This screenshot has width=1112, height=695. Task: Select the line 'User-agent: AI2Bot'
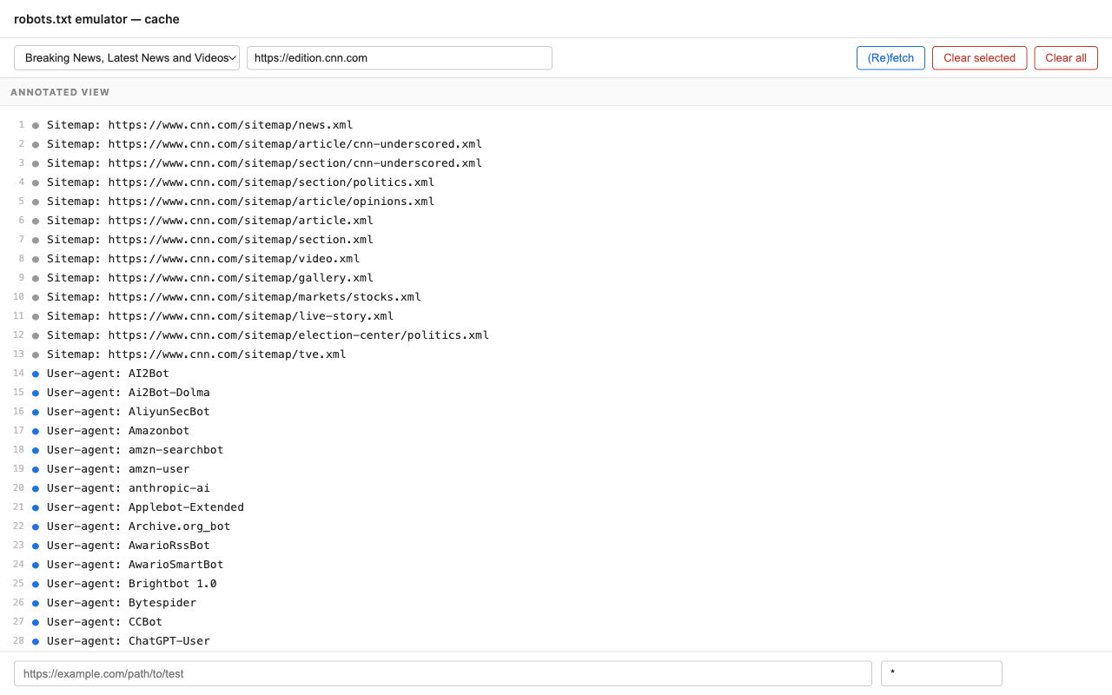108,374
